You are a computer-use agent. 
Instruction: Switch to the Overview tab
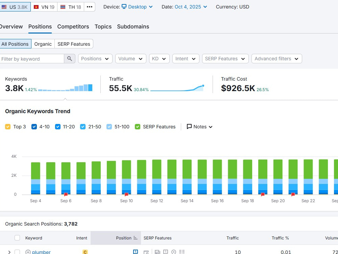[11, 26]
